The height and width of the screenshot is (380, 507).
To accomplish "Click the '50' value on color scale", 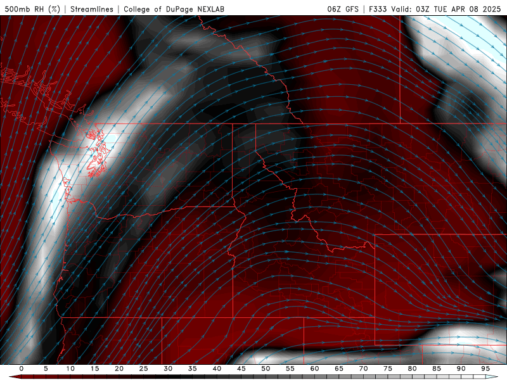I will pyautogui.click(x=266, y=369).
